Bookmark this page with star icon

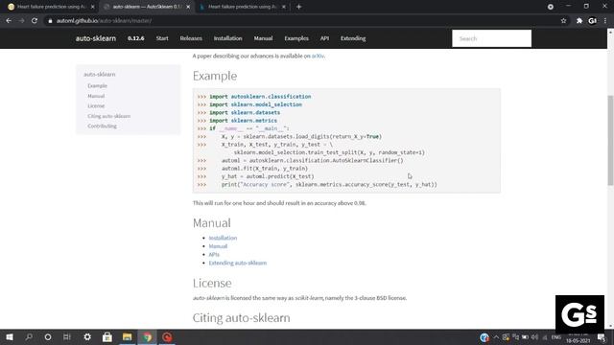click(x=563, y=21)
